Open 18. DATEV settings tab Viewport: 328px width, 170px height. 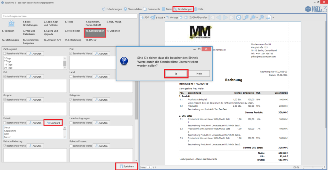91,40
